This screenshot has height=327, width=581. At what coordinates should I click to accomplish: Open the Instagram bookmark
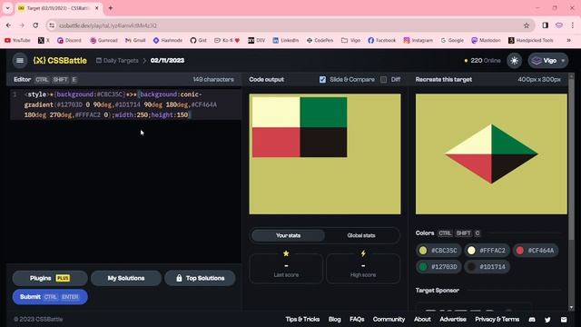click(x=418, y=40)
